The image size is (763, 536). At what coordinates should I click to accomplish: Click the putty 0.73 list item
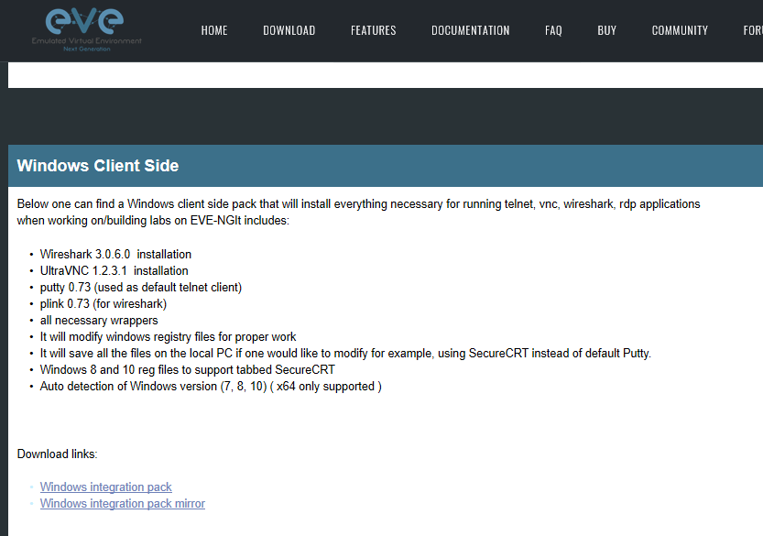point(141,287)
